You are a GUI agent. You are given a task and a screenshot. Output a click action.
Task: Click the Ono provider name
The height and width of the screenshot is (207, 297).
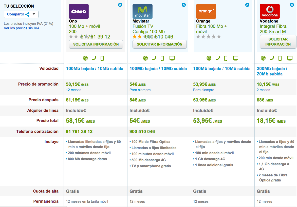pyautogui.click(x=73, y=21)
